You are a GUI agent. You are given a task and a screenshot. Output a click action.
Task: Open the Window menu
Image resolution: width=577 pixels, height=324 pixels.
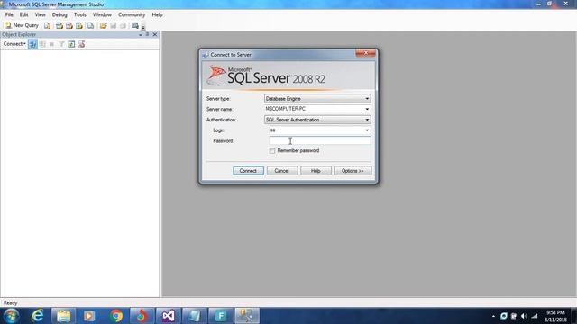click(x=102, y=14)
